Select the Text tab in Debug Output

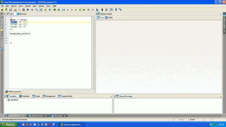pyautogui.click(x=101, y=18)
